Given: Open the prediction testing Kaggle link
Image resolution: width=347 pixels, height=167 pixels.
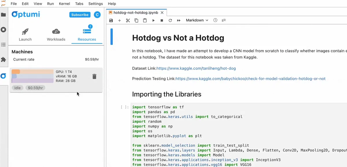Looking at the screenshot, I should coord(250,79).
